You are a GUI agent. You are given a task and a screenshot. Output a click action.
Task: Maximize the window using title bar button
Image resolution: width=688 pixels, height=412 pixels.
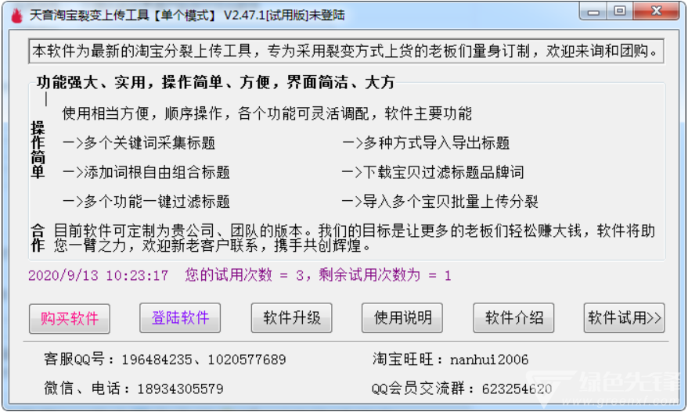[x=620, y=12]
